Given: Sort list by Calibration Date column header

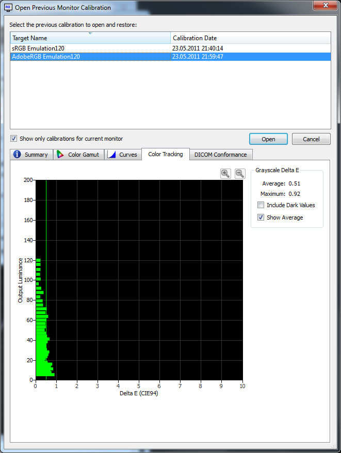Looking at the screenshot, I should point(250,38).
